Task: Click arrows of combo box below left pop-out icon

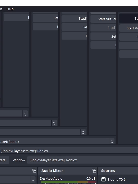Action: point(33,180)
